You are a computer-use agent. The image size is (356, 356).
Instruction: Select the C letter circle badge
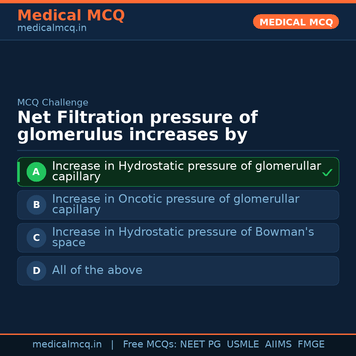point(36,238)
